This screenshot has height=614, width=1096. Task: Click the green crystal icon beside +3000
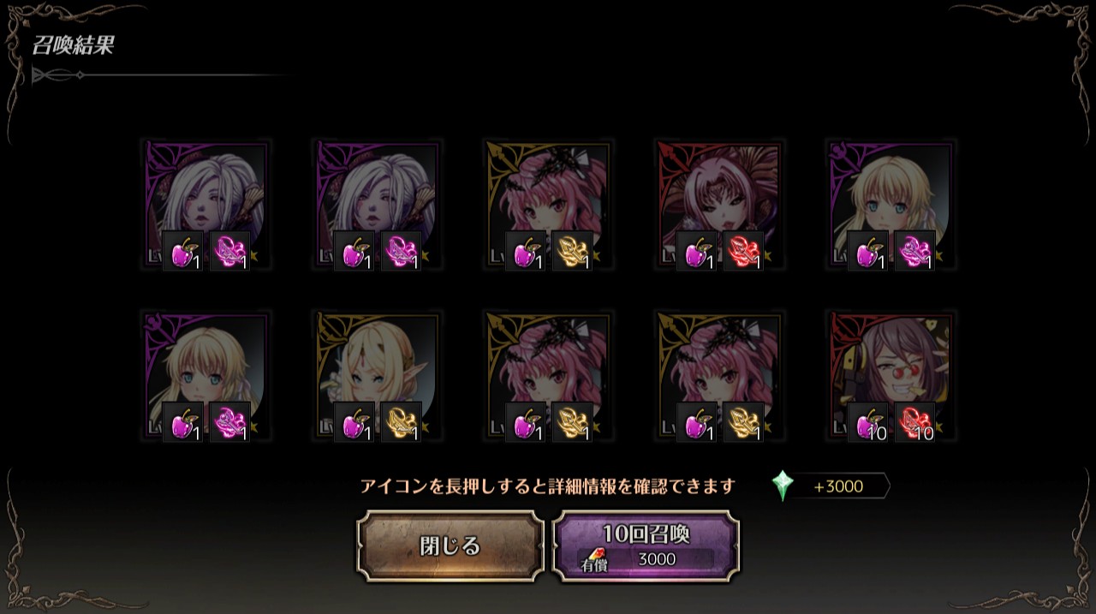783,486
